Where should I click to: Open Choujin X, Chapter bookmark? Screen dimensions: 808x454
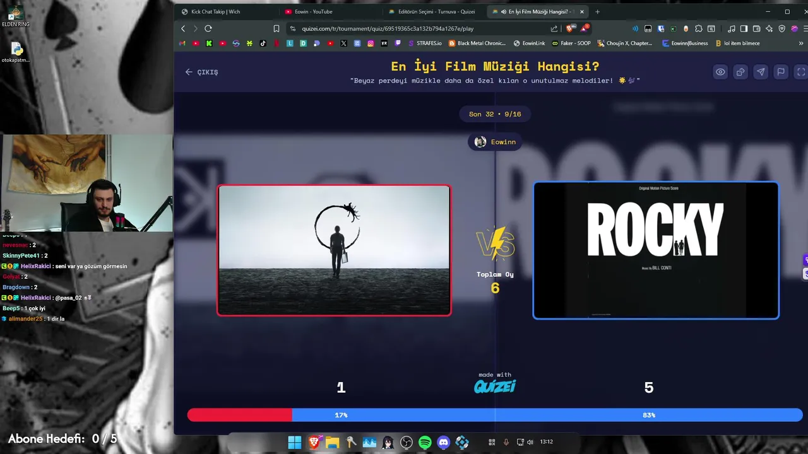click(x=625, y=44)
